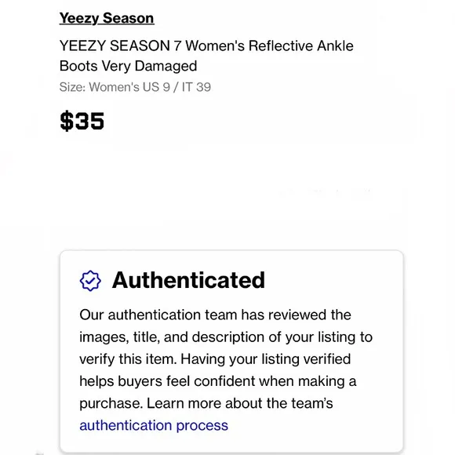Select the Size Women's US 9 text

coord(115,87)
